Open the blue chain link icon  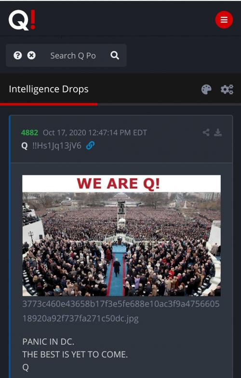click(90, 145)
